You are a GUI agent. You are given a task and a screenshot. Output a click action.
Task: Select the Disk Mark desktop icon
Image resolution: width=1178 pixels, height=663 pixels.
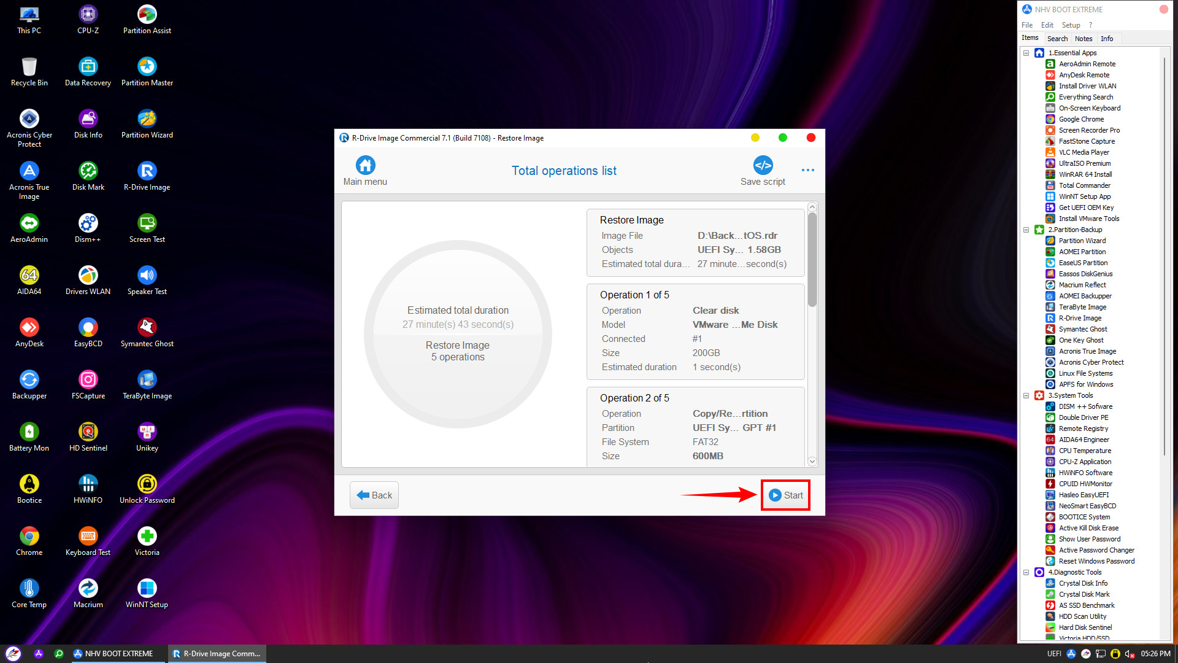pos(88,176)
